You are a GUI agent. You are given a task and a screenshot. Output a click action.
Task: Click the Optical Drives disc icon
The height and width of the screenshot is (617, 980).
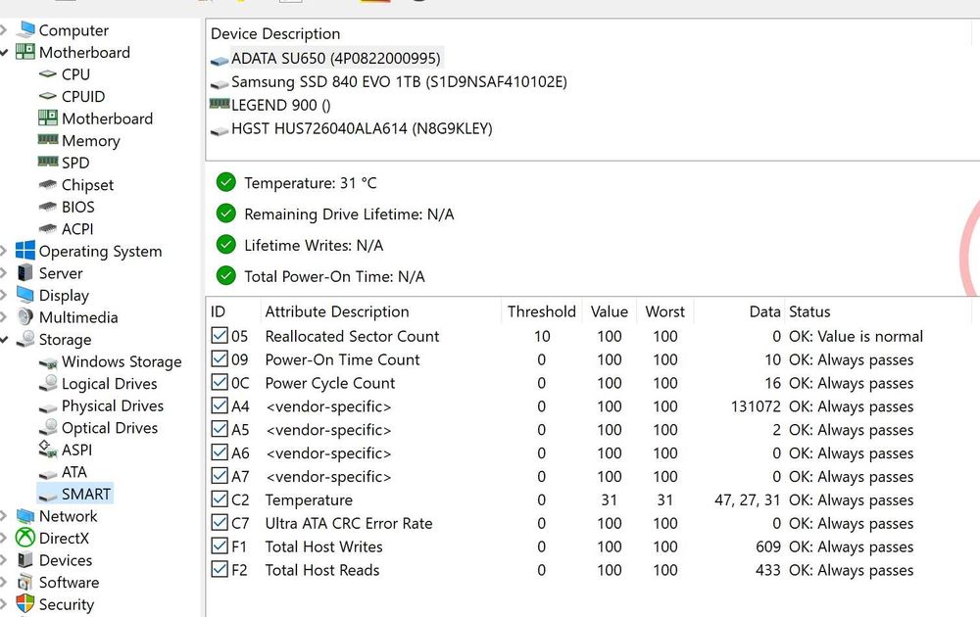point(48,427)
